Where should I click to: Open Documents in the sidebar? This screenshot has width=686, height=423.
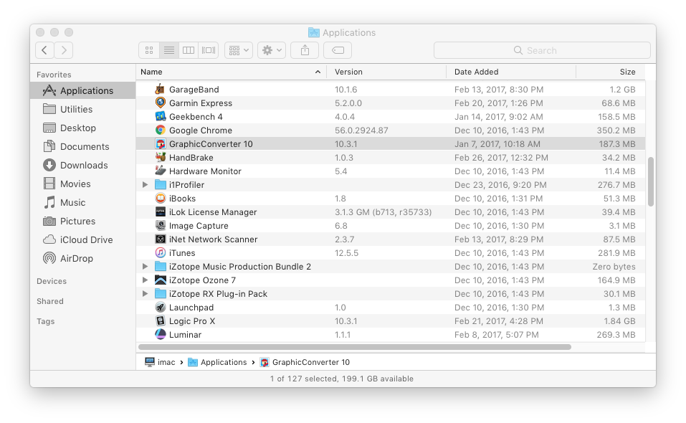click(x=83, y=146)
